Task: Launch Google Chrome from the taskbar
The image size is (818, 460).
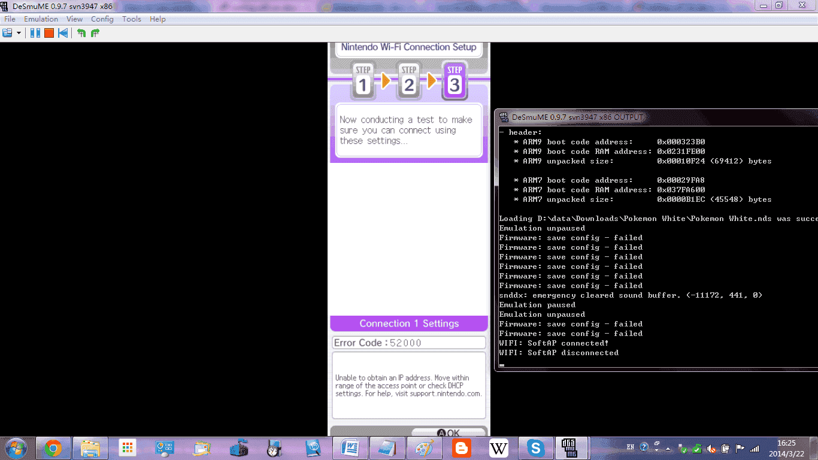Action: [53, 448]
